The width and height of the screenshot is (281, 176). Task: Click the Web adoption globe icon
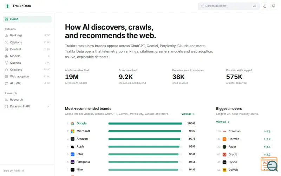click(6, 76)
